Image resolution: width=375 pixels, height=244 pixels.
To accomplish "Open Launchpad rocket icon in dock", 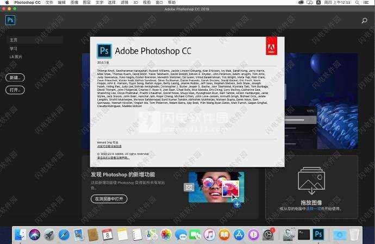I will 49,235.
